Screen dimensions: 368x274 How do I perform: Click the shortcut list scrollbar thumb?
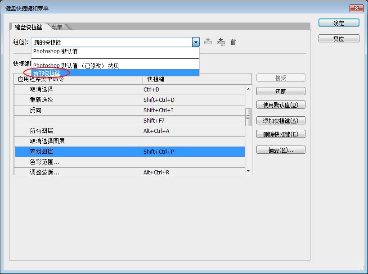(248, 117)
